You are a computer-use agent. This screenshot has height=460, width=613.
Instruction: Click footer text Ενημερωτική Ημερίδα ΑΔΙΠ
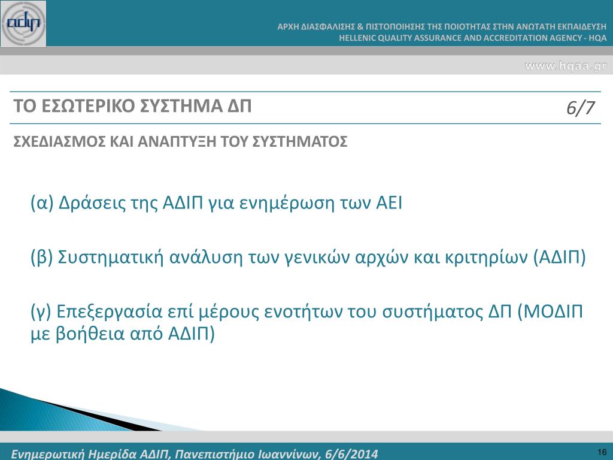(195, 454)
